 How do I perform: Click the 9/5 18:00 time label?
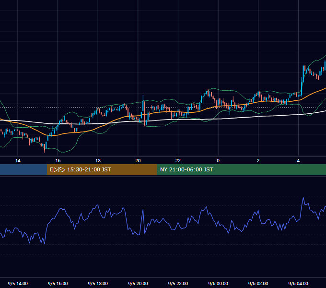click(x=98, y=283)
